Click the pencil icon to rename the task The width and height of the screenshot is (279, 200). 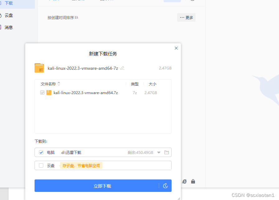coord(122,68)
